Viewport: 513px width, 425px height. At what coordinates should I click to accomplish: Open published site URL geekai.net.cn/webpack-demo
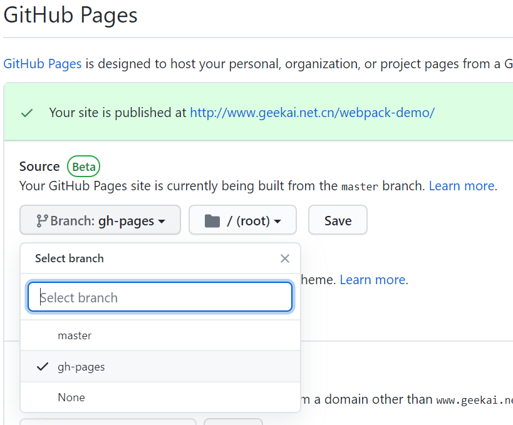pyautogui.click(x=312, y=113)
